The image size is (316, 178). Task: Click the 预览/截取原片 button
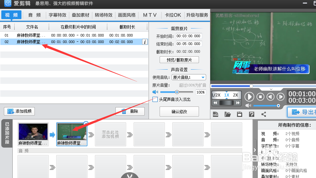pos(179,60)
